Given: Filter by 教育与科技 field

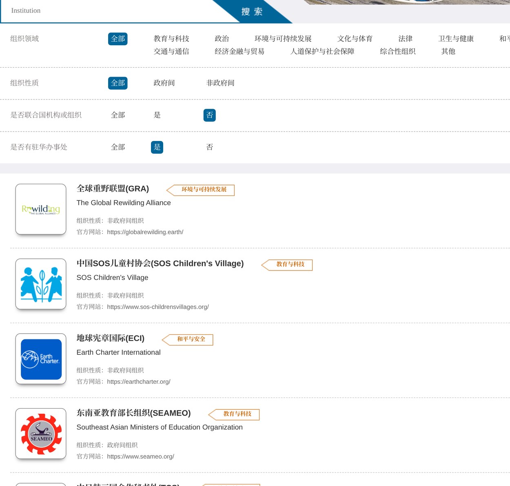Looking at the screenshot, I should click(171, 39).
